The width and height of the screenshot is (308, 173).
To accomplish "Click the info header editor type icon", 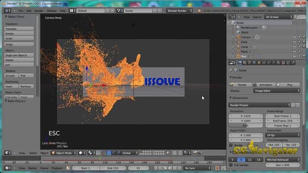I will click(7, 11).
